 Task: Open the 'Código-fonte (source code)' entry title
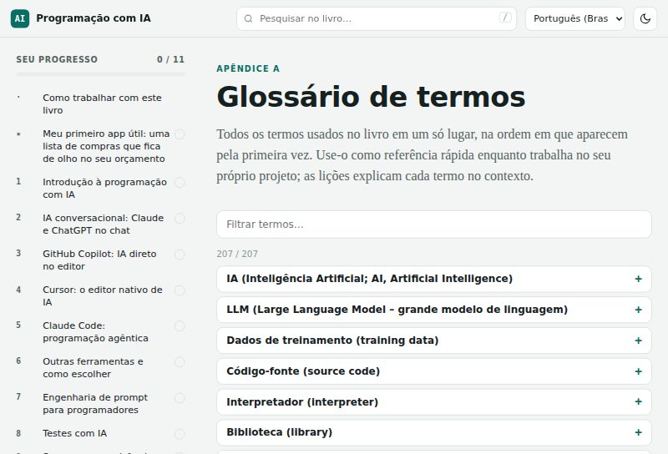coord(303,371)
